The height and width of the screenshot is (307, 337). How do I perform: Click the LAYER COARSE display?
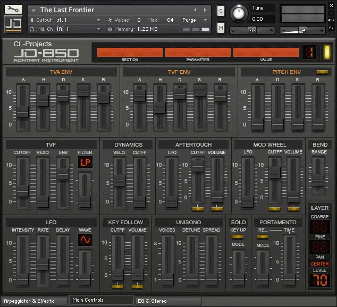tap(319, 227)
